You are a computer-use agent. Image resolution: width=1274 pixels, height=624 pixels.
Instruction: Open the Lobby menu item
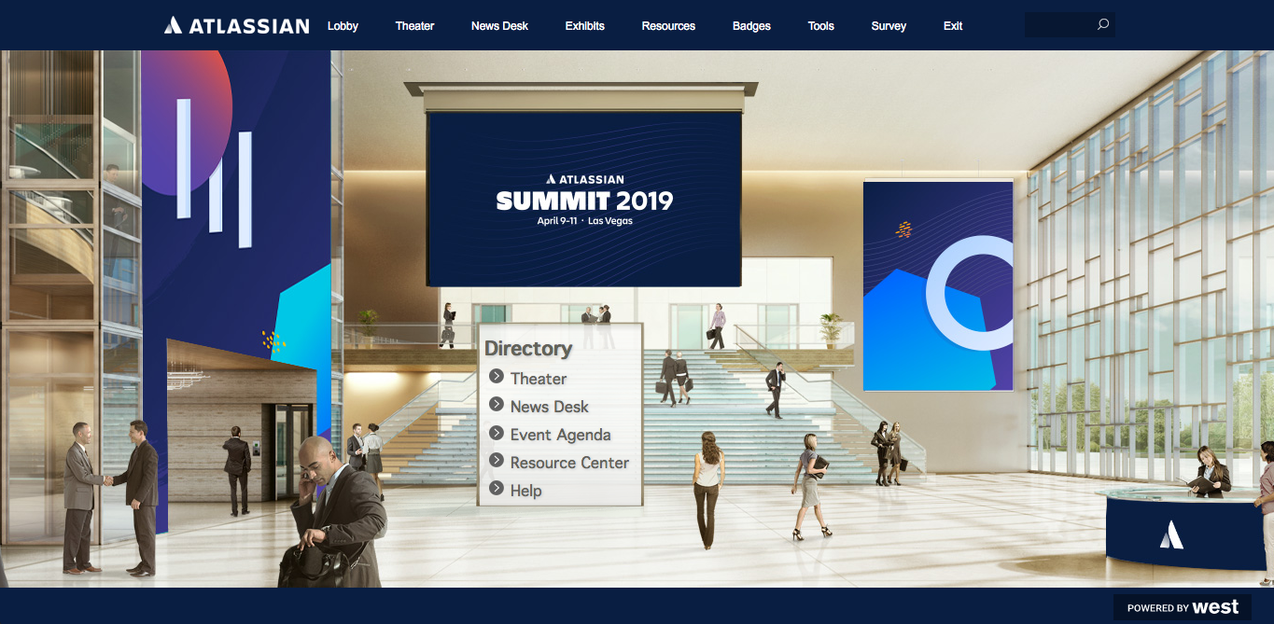(343, 26)
